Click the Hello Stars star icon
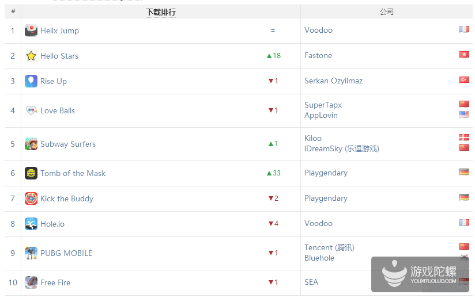 coord(31,56)
